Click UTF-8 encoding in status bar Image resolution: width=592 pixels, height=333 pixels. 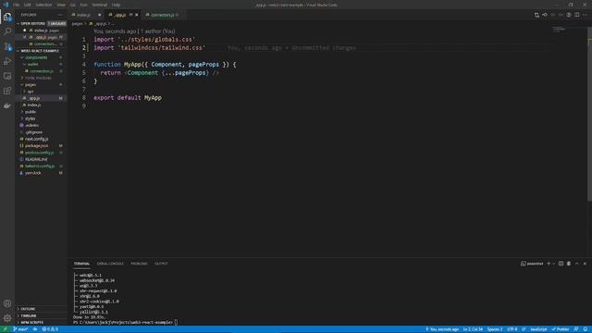point(512,329)
